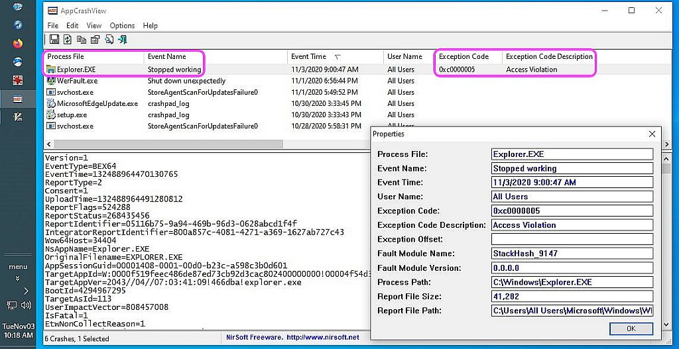The width and height of the screenshot is (679, 349).
Task: Sort by Exception Code Description column header
Action: [x=549, y=57]
